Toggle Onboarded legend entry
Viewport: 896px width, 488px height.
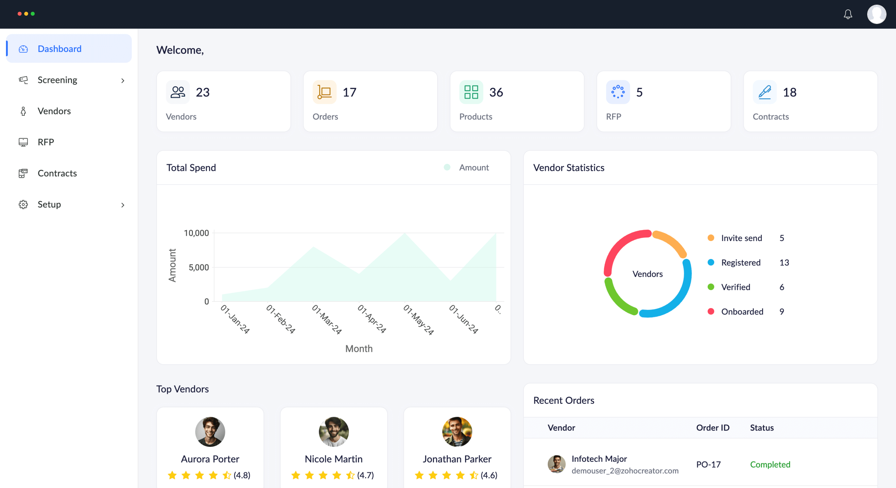[742, 312]
